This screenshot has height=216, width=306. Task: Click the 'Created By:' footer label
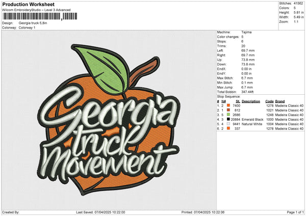pos(11,212)
